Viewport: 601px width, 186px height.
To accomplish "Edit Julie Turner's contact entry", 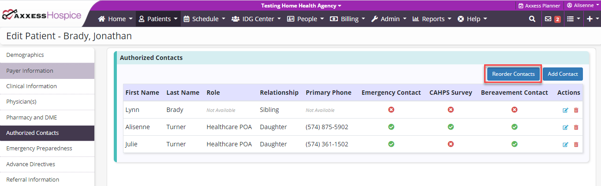I will (x=565, y=145).
